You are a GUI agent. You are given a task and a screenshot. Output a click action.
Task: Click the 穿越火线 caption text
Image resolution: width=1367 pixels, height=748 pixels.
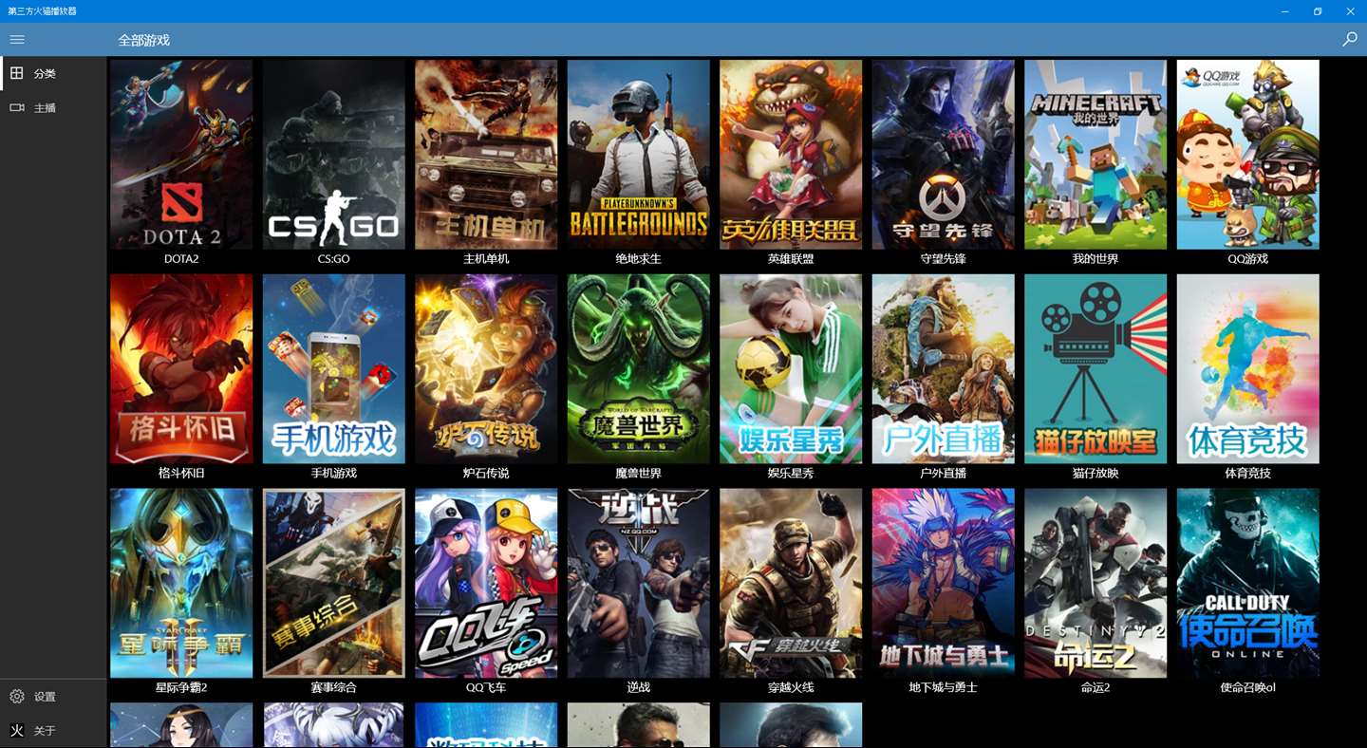click(x=791, y=688)
